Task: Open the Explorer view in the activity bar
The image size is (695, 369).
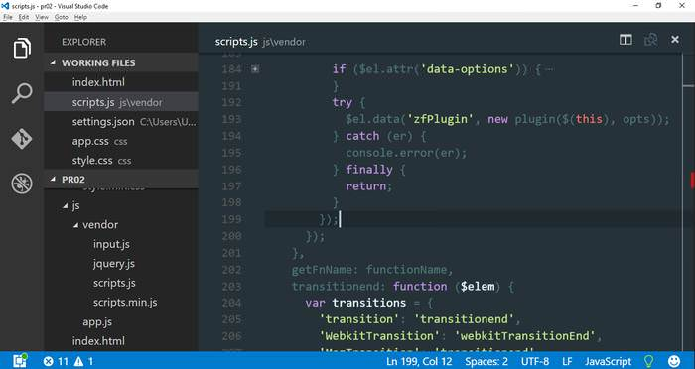Action: click(x=22, y=48)
